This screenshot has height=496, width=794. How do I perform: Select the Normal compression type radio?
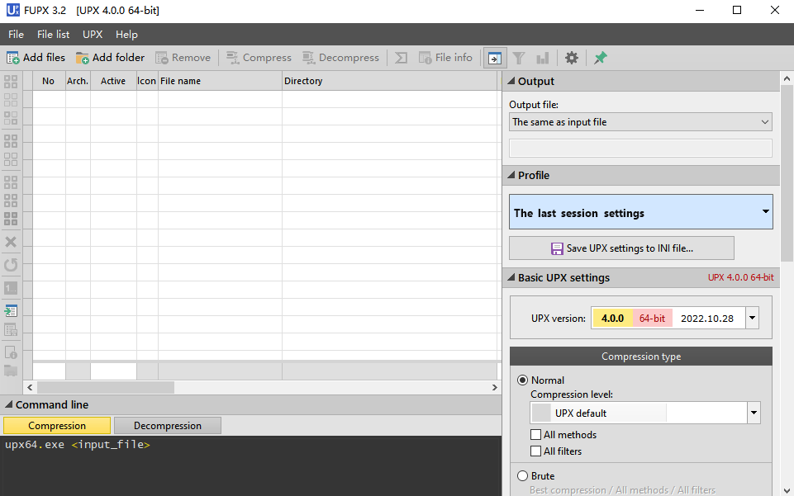point(522,380)
